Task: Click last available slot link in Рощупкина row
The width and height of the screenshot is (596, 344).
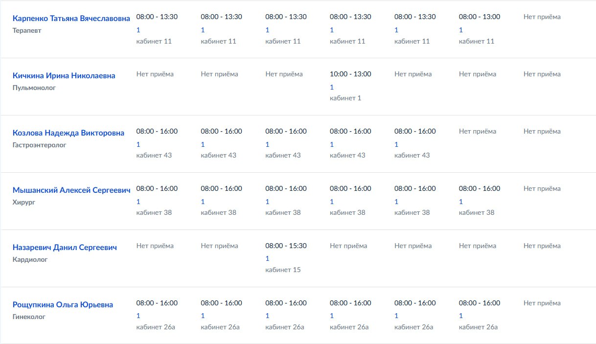Action: coord(461,316)
